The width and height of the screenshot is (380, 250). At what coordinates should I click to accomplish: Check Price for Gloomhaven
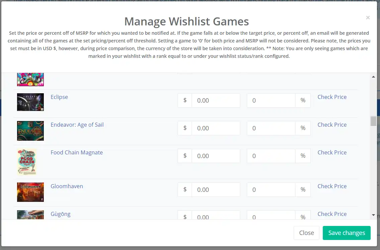point(332,186)
